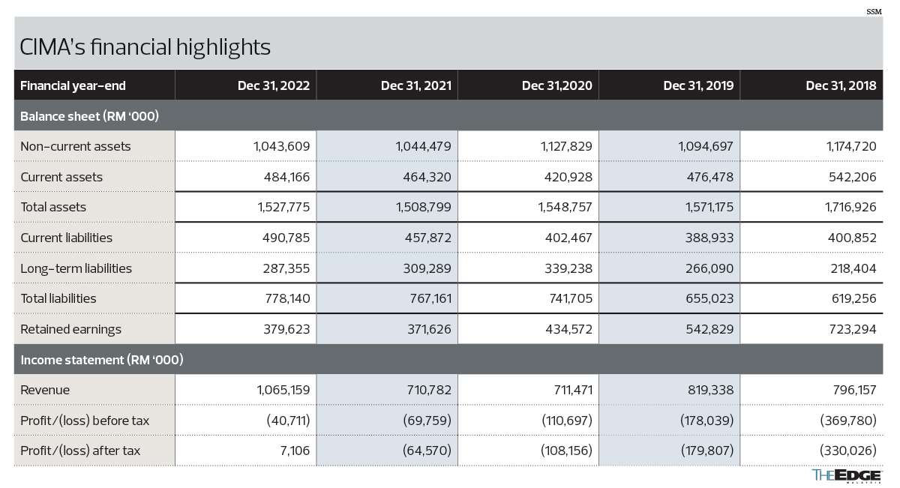Click the Retained earnings row label
900x488 pixels.
(x=70, y=329)
